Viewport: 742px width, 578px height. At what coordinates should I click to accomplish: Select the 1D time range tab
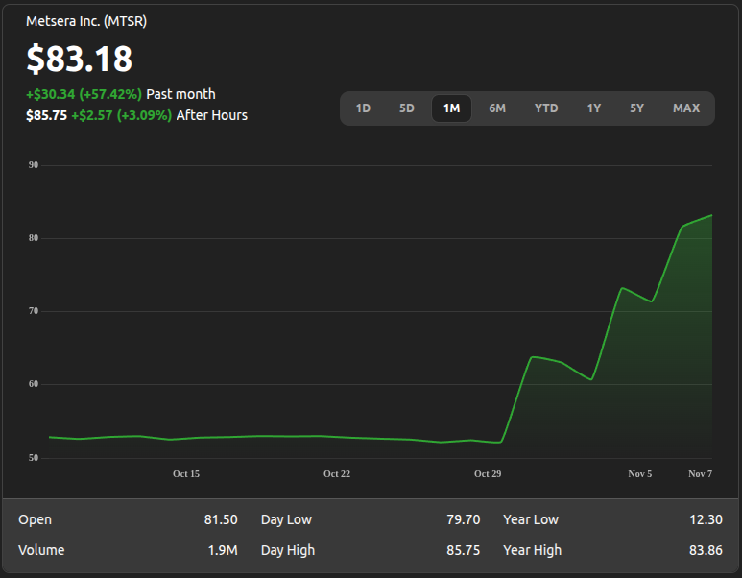point(363,108)
